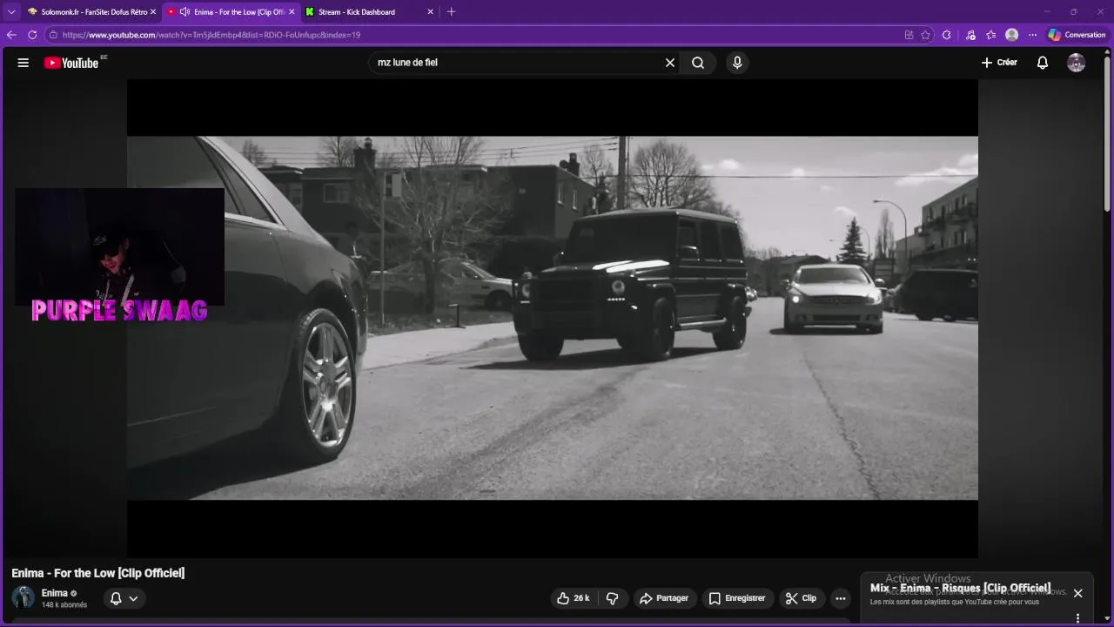1114x627 pixels.
Task: Open the favorites list icon
Action: click(x=991, y=35)
